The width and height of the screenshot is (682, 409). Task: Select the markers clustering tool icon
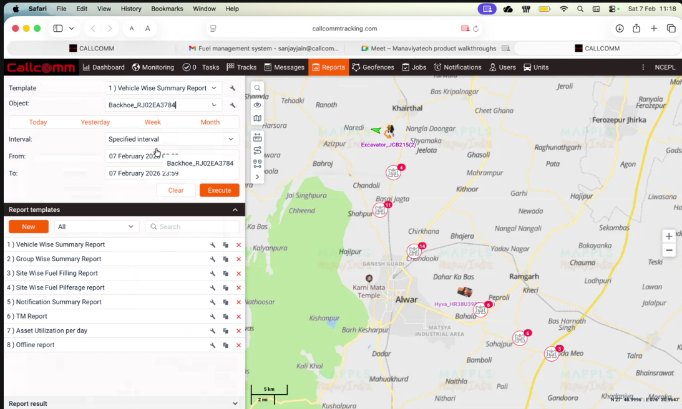pyautogui.click(x=257, y=163)
